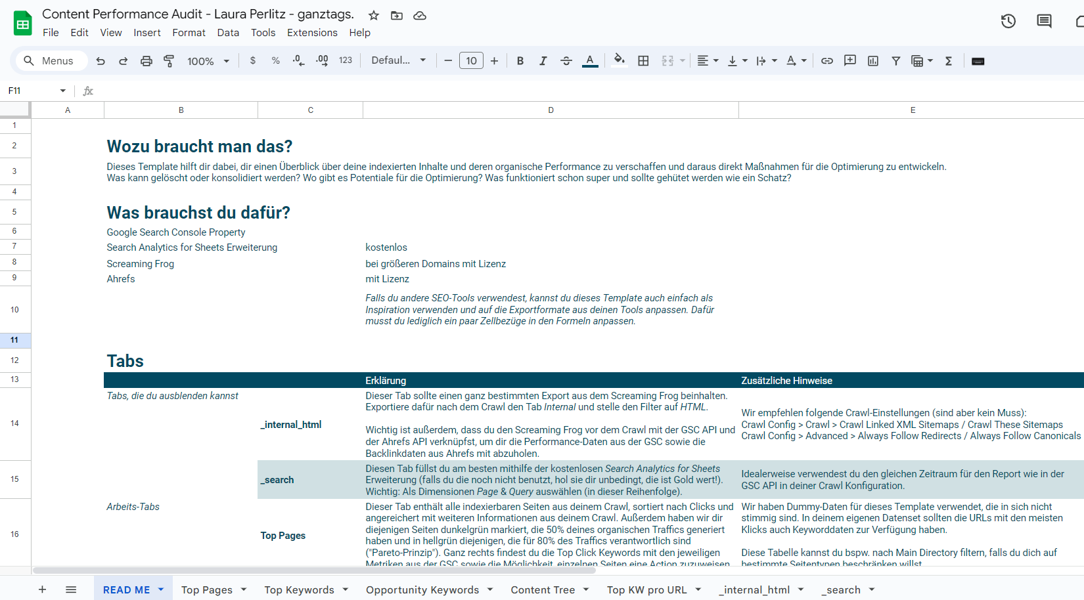This screenshot has height=600, width=1084.
Task: Increase decimal places
Action: pyautogui.click(x=322, y=60)
